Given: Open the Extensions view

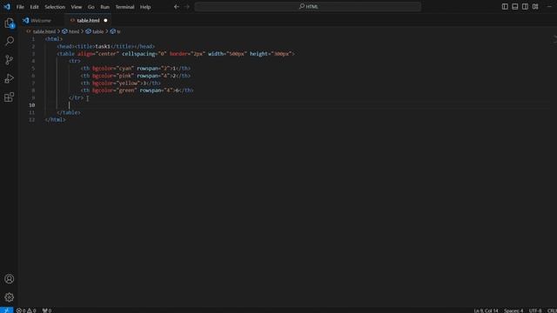Looking at the screenshot, I should tap(10, 97).
